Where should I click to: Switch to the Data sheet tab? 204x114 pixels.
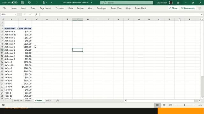(x=48, y=101)
